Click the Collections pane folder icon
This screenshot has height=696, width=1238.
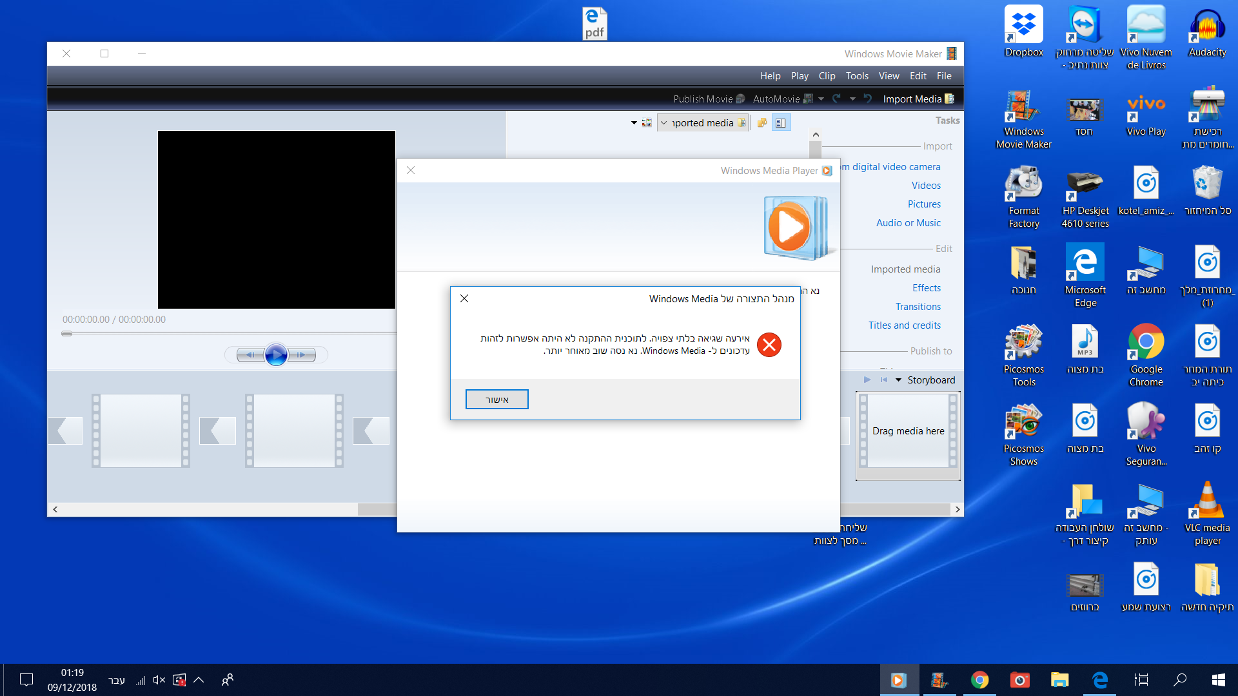(x=761, y=122)
